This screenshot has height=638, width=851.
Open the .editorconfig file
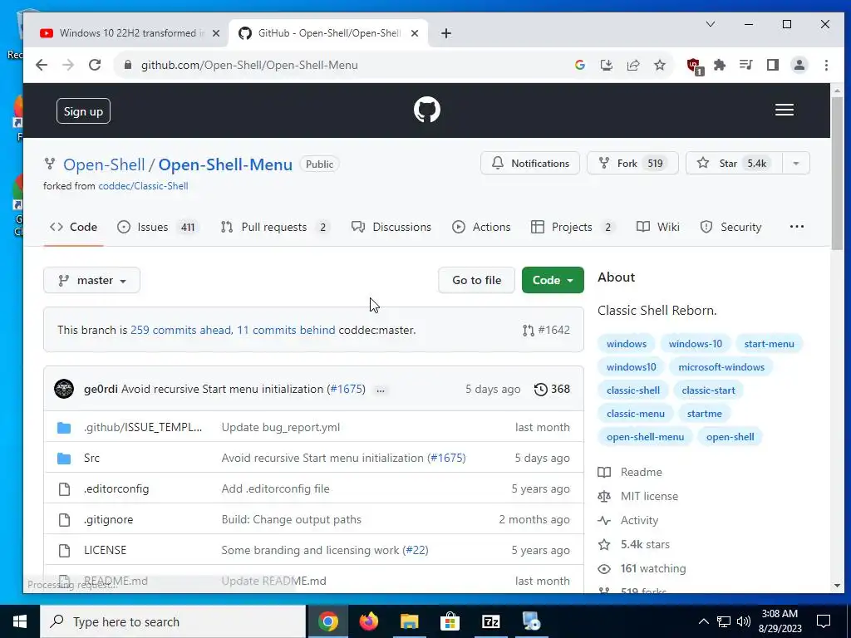coord(116,488)
